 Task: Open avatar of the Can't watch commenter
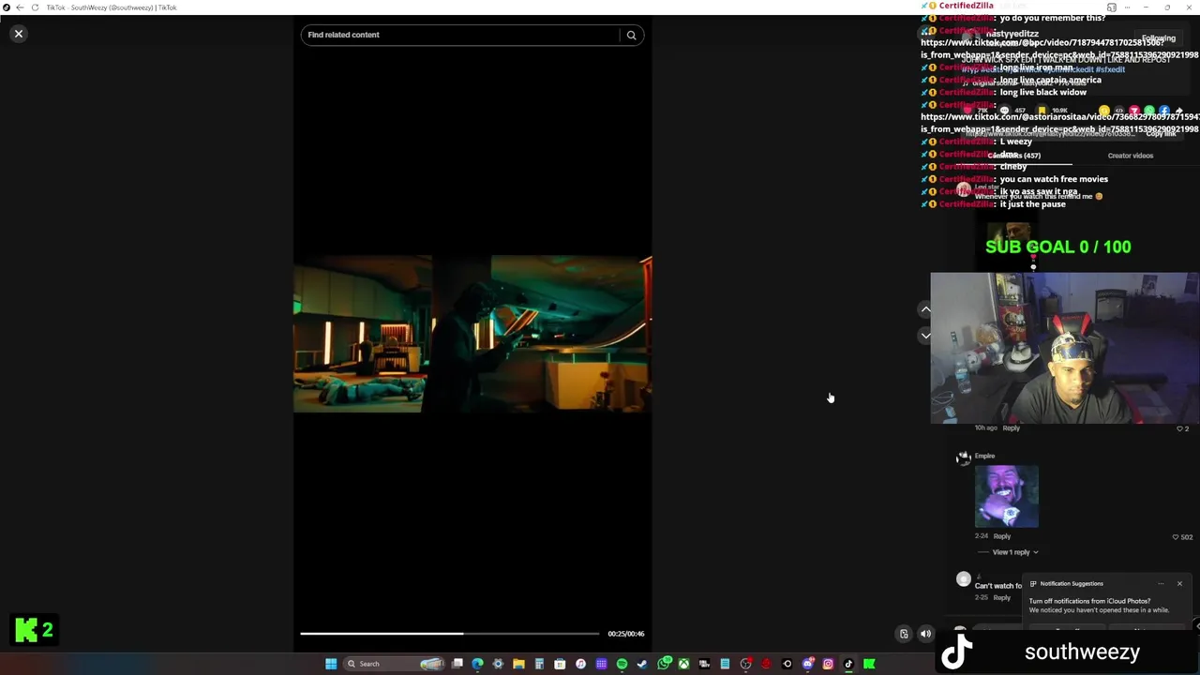point(963,579)
